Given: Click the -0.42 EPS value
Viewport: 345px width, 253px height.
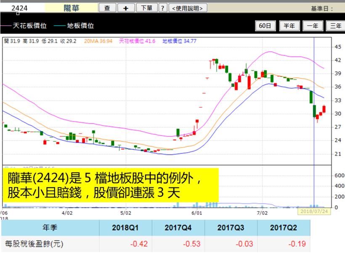Looking at the screenshot, I should (139, 244).
